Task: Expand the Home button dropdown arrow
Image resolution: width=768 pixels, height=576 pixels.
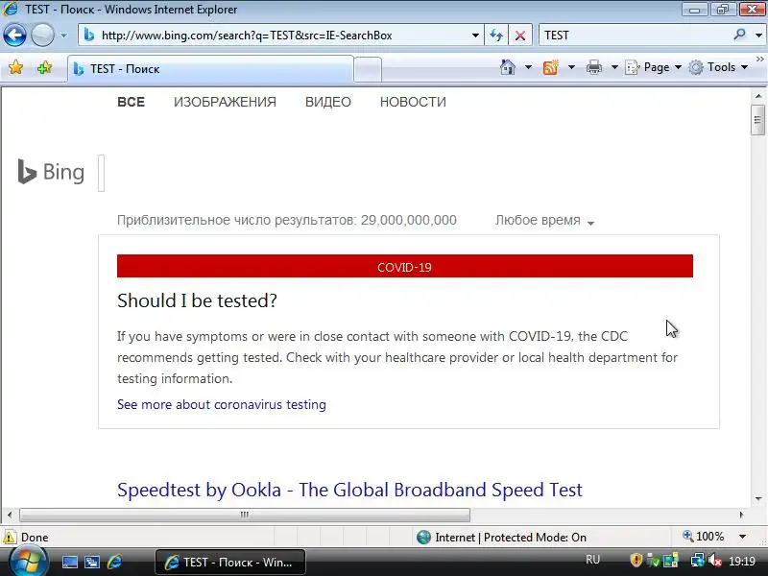Action: [528, 67]
